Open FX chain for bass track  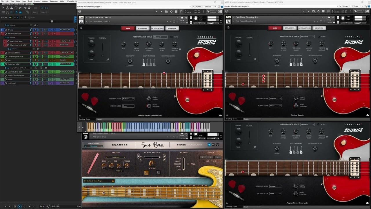[x=45, y=60]
